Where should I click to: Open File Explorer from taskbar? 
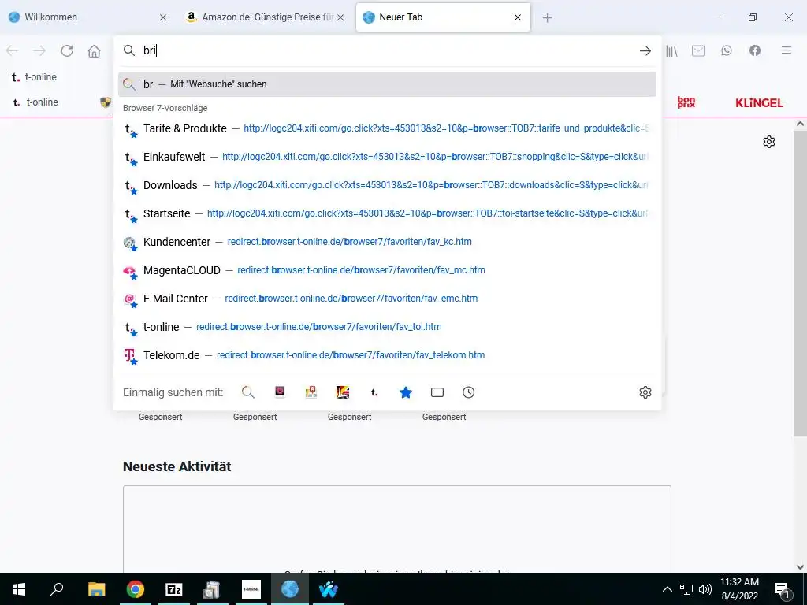point(96,589)
